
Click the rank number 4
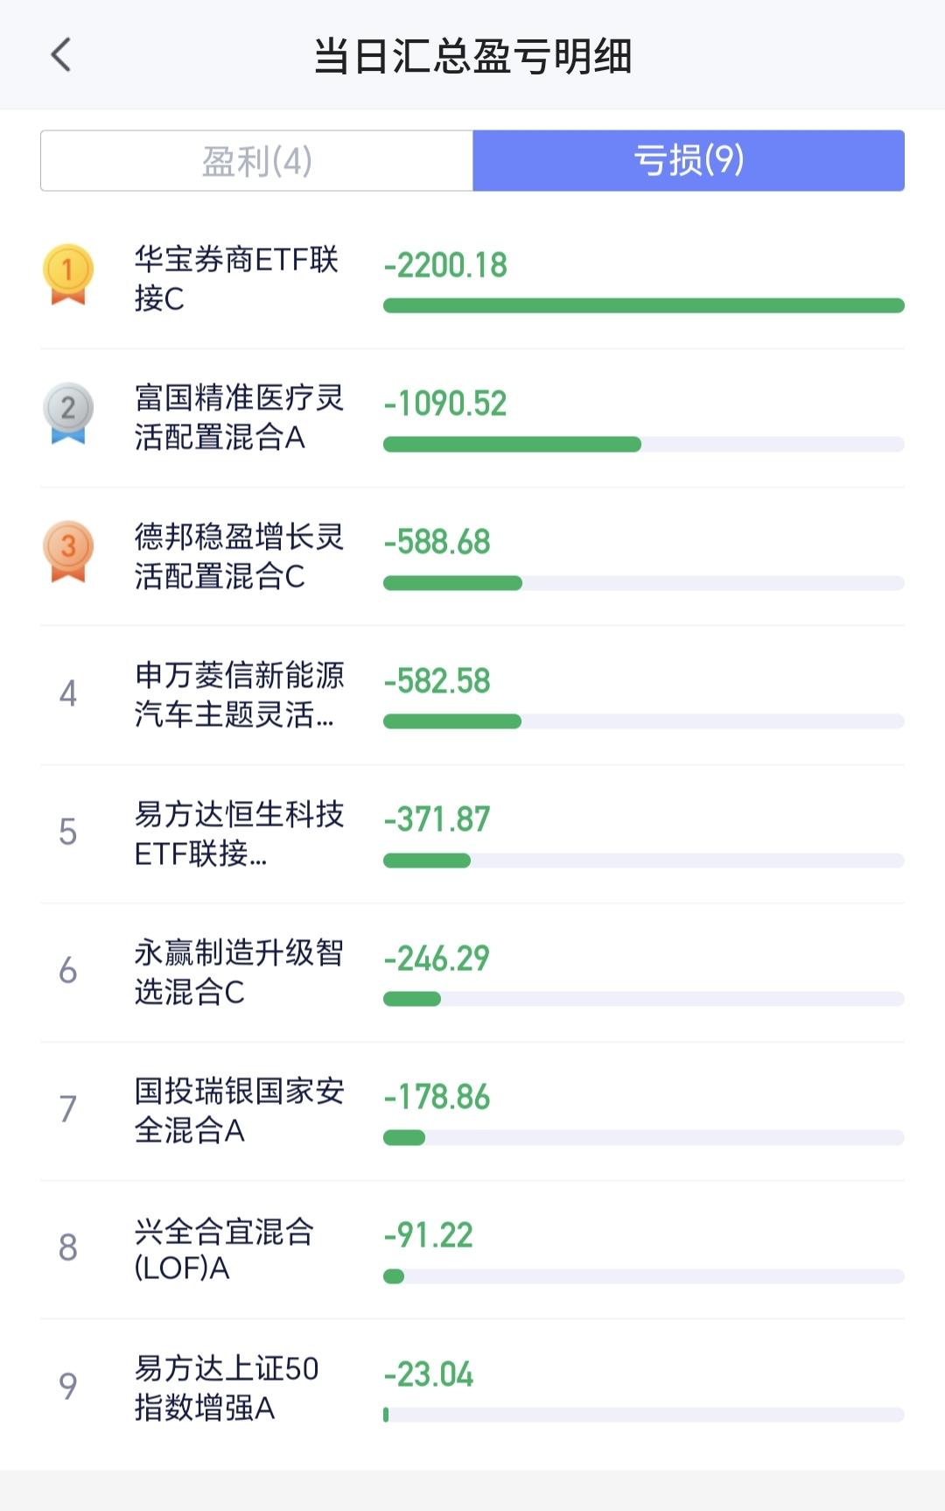[68, 693]
